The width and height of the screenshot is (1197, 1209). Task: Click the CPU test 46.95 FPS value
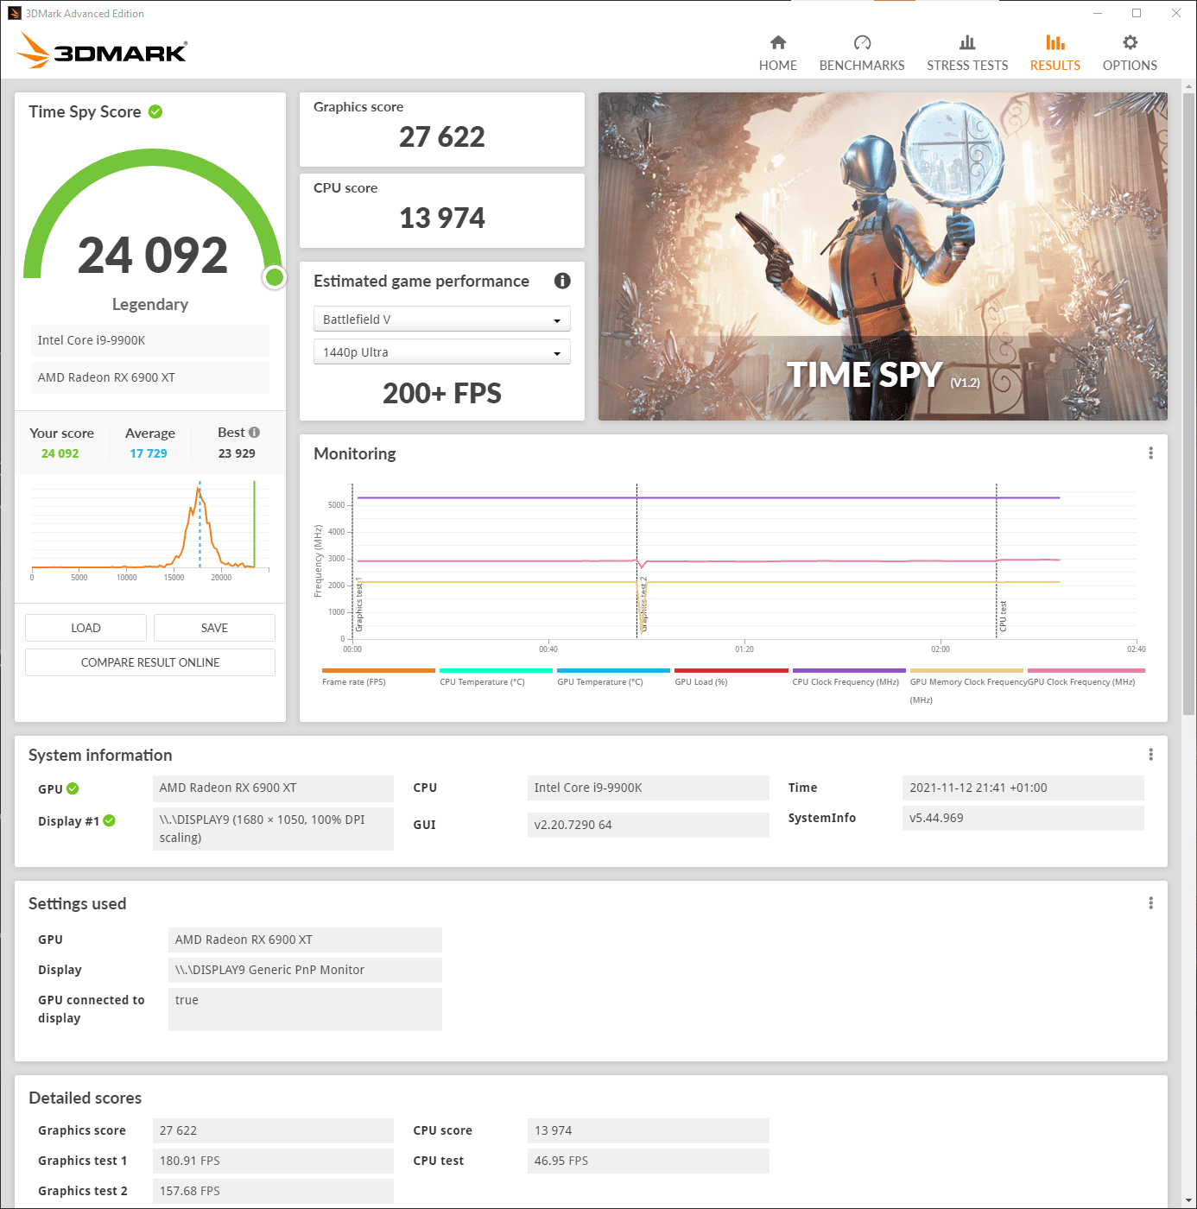click(648, 1161)
